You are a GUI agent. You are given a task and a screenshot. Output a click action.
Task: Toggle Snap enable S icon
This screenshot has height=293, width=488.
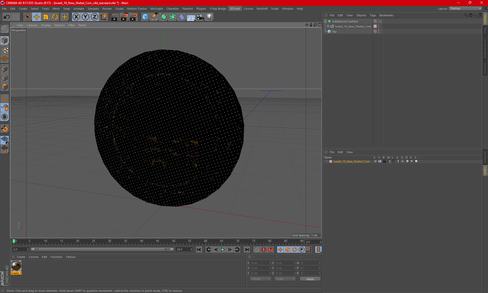tap(5, 117)
